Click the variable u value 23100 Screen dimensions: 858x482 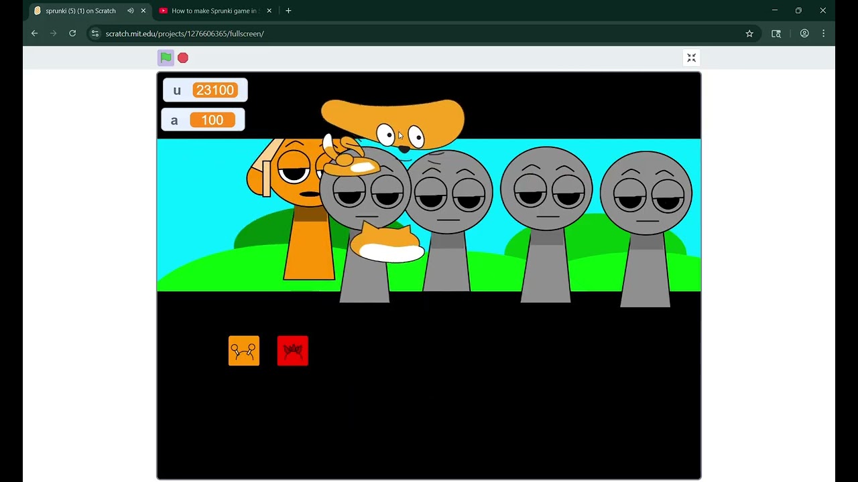pos(215,90)
